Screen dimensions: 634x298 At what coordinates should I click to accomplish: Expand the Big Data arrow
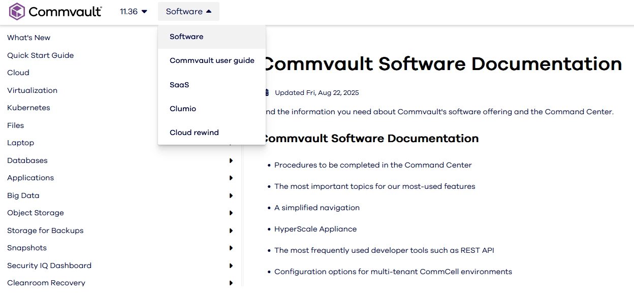click(x=231, y=195)
